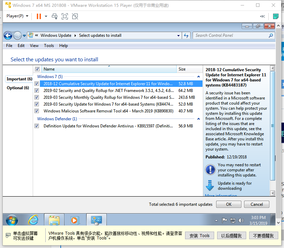Open the Windows Start menu
Viewport: 284px width, 248px height.
12,220
